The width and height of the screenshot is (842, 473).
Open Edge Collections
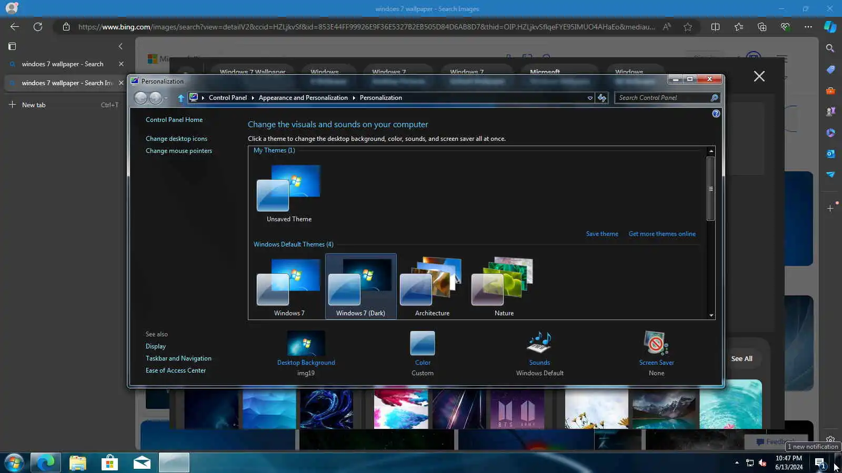tap(762, 27)
